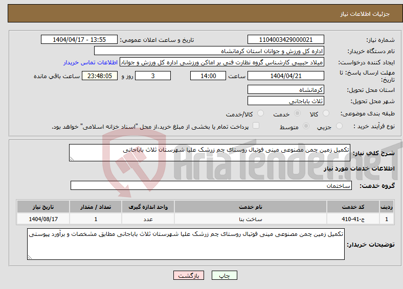The height and width of the screenshot is (289, 403).
Task: Click the ردیف column header
Action: coord(387,207)
